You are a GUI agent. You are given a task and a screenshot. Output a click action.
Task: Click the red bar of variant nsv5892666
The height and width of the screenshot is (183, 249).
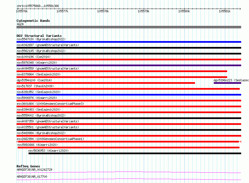pos(128,148)
